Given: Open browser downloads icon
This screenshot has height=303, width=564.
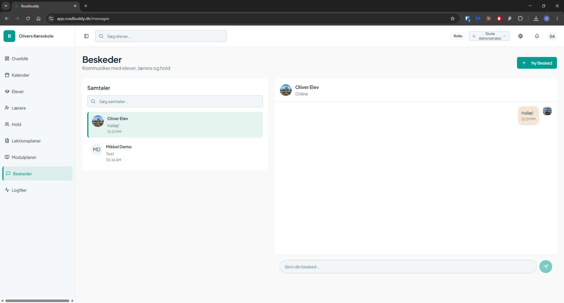Looking at the screenshot, I should 536,18.
